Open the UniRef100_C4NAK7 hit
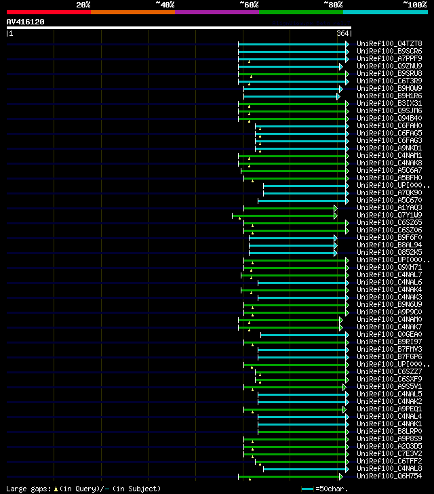 [x=389, y=327]
